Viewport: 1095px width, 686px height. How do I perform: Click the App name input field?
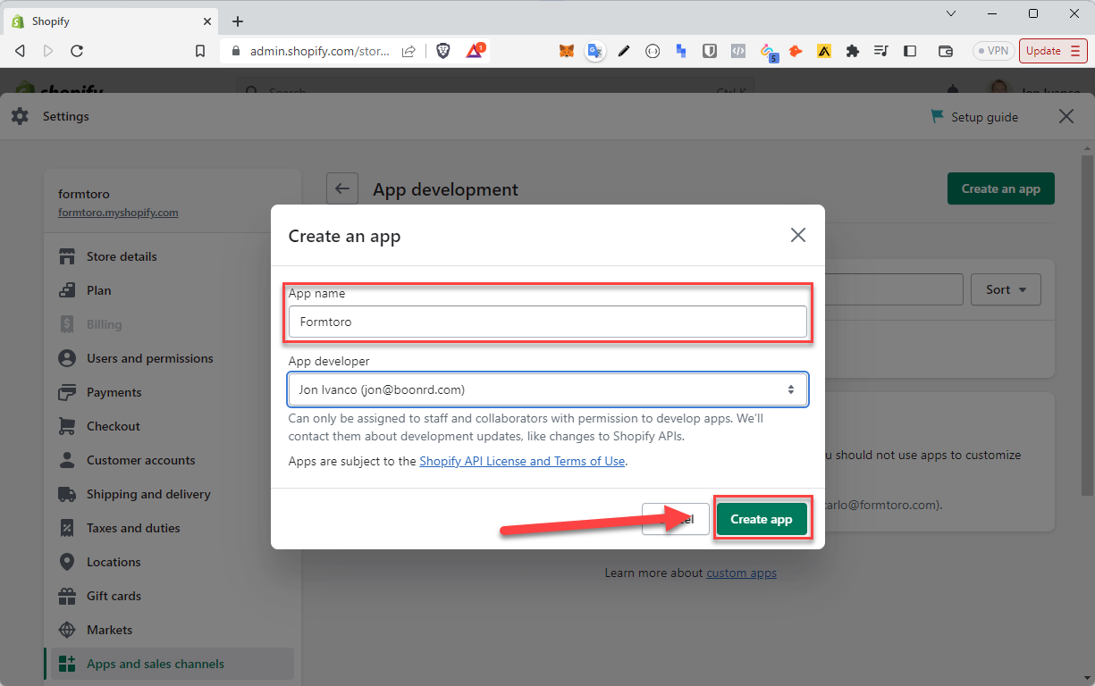tap(548, 322)
